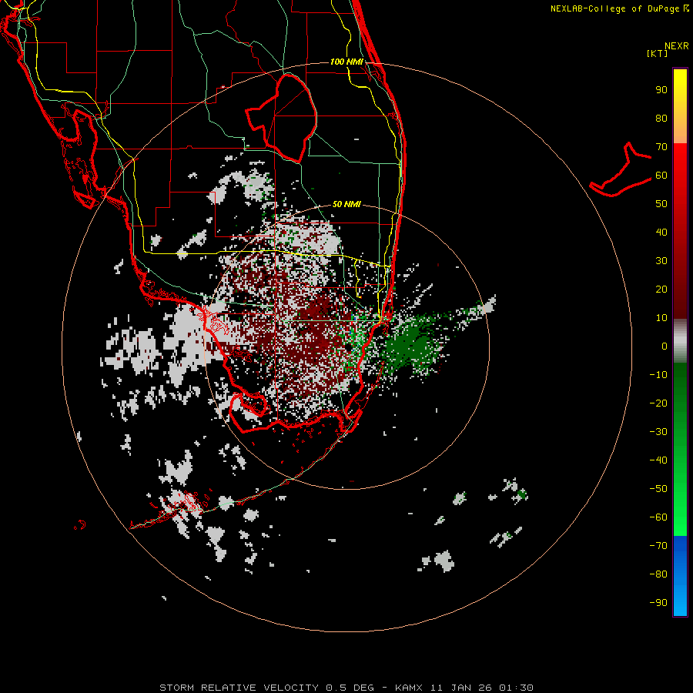Click the 60 value on velocity scale
Image resolution: width=693 pixels, height=693 pixels.
(661, 175)
